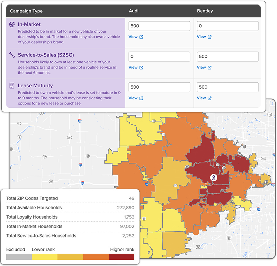Click Total Available Households label
Image resolution: width=277 pixels, height=266 pixels.
[x=34, y=208]
